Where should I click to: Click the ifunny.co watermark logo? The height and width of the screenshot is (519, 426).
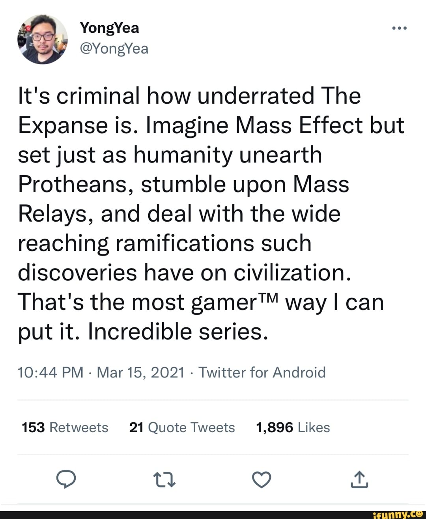398,514
